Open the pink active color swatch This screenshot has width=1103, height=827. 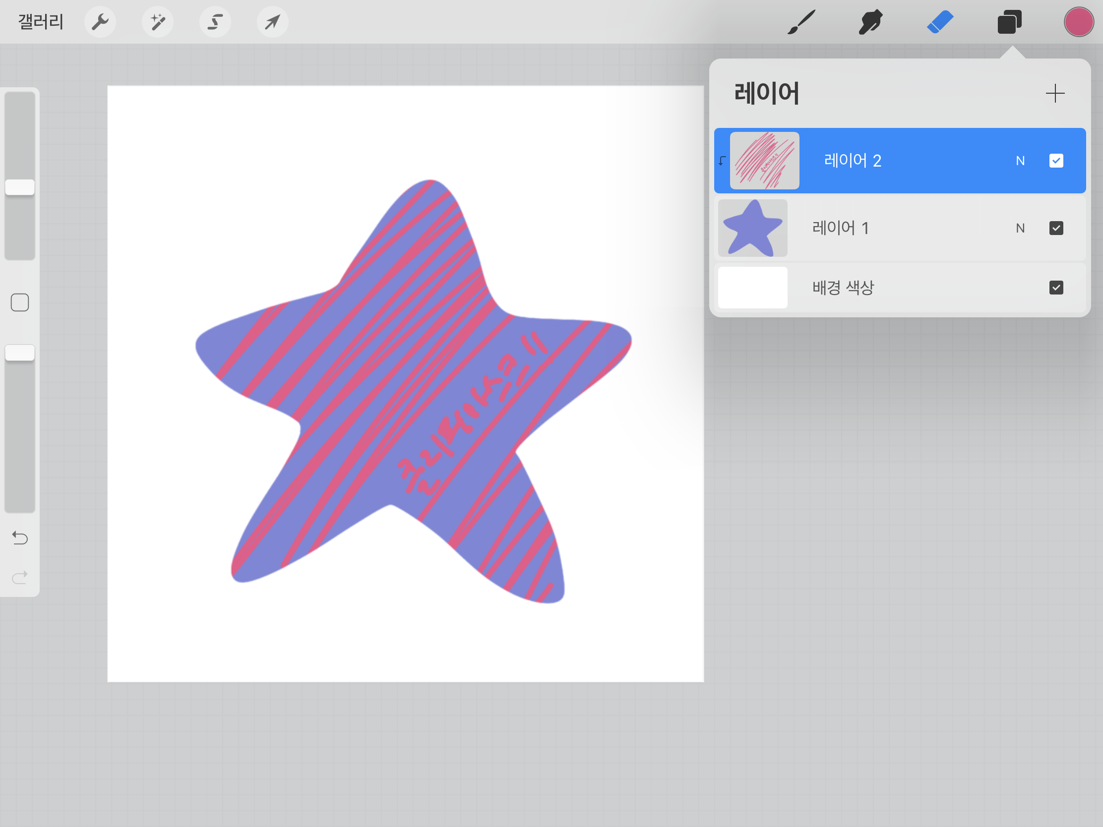click(1078, 22)
